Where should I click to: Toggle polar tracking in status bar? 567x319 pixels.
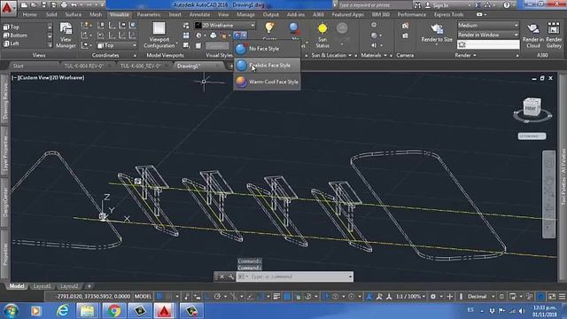click(217, 297)
